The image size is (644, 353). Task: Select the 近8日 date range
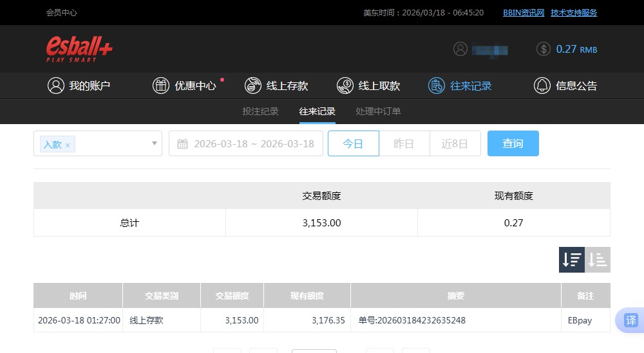(x=455, y=143)
